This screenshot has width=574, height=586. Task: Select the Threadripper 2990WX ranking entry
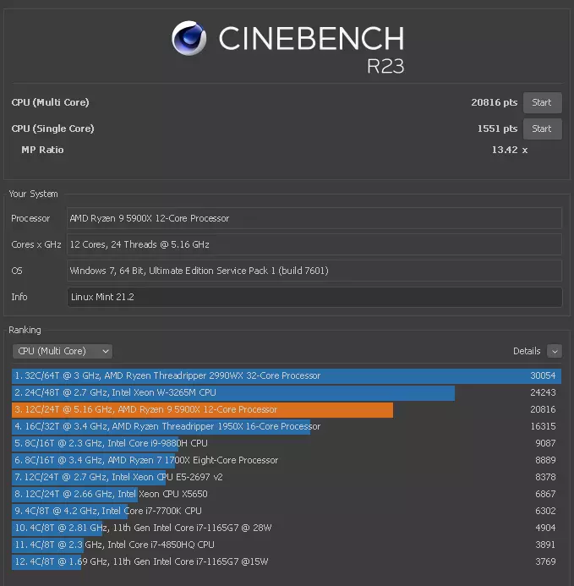coord(287,375)
